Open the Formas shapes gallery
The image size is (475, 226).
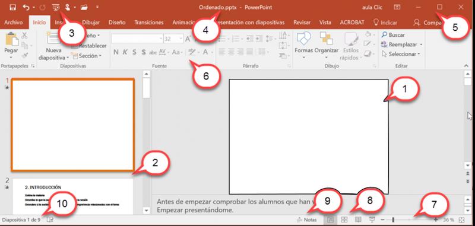point(303,45)
